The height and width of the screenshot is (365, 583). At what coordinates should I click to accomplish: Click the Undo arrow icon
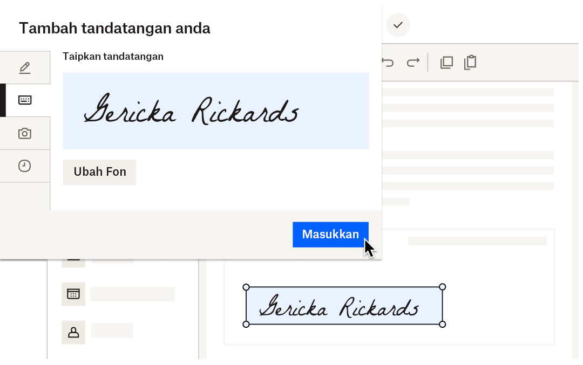pyautogui.click(x=388, y=62)
